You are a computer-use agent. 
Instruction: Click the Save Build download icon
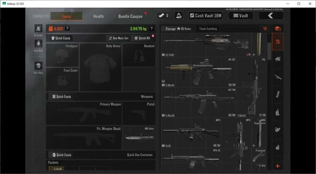38,44
